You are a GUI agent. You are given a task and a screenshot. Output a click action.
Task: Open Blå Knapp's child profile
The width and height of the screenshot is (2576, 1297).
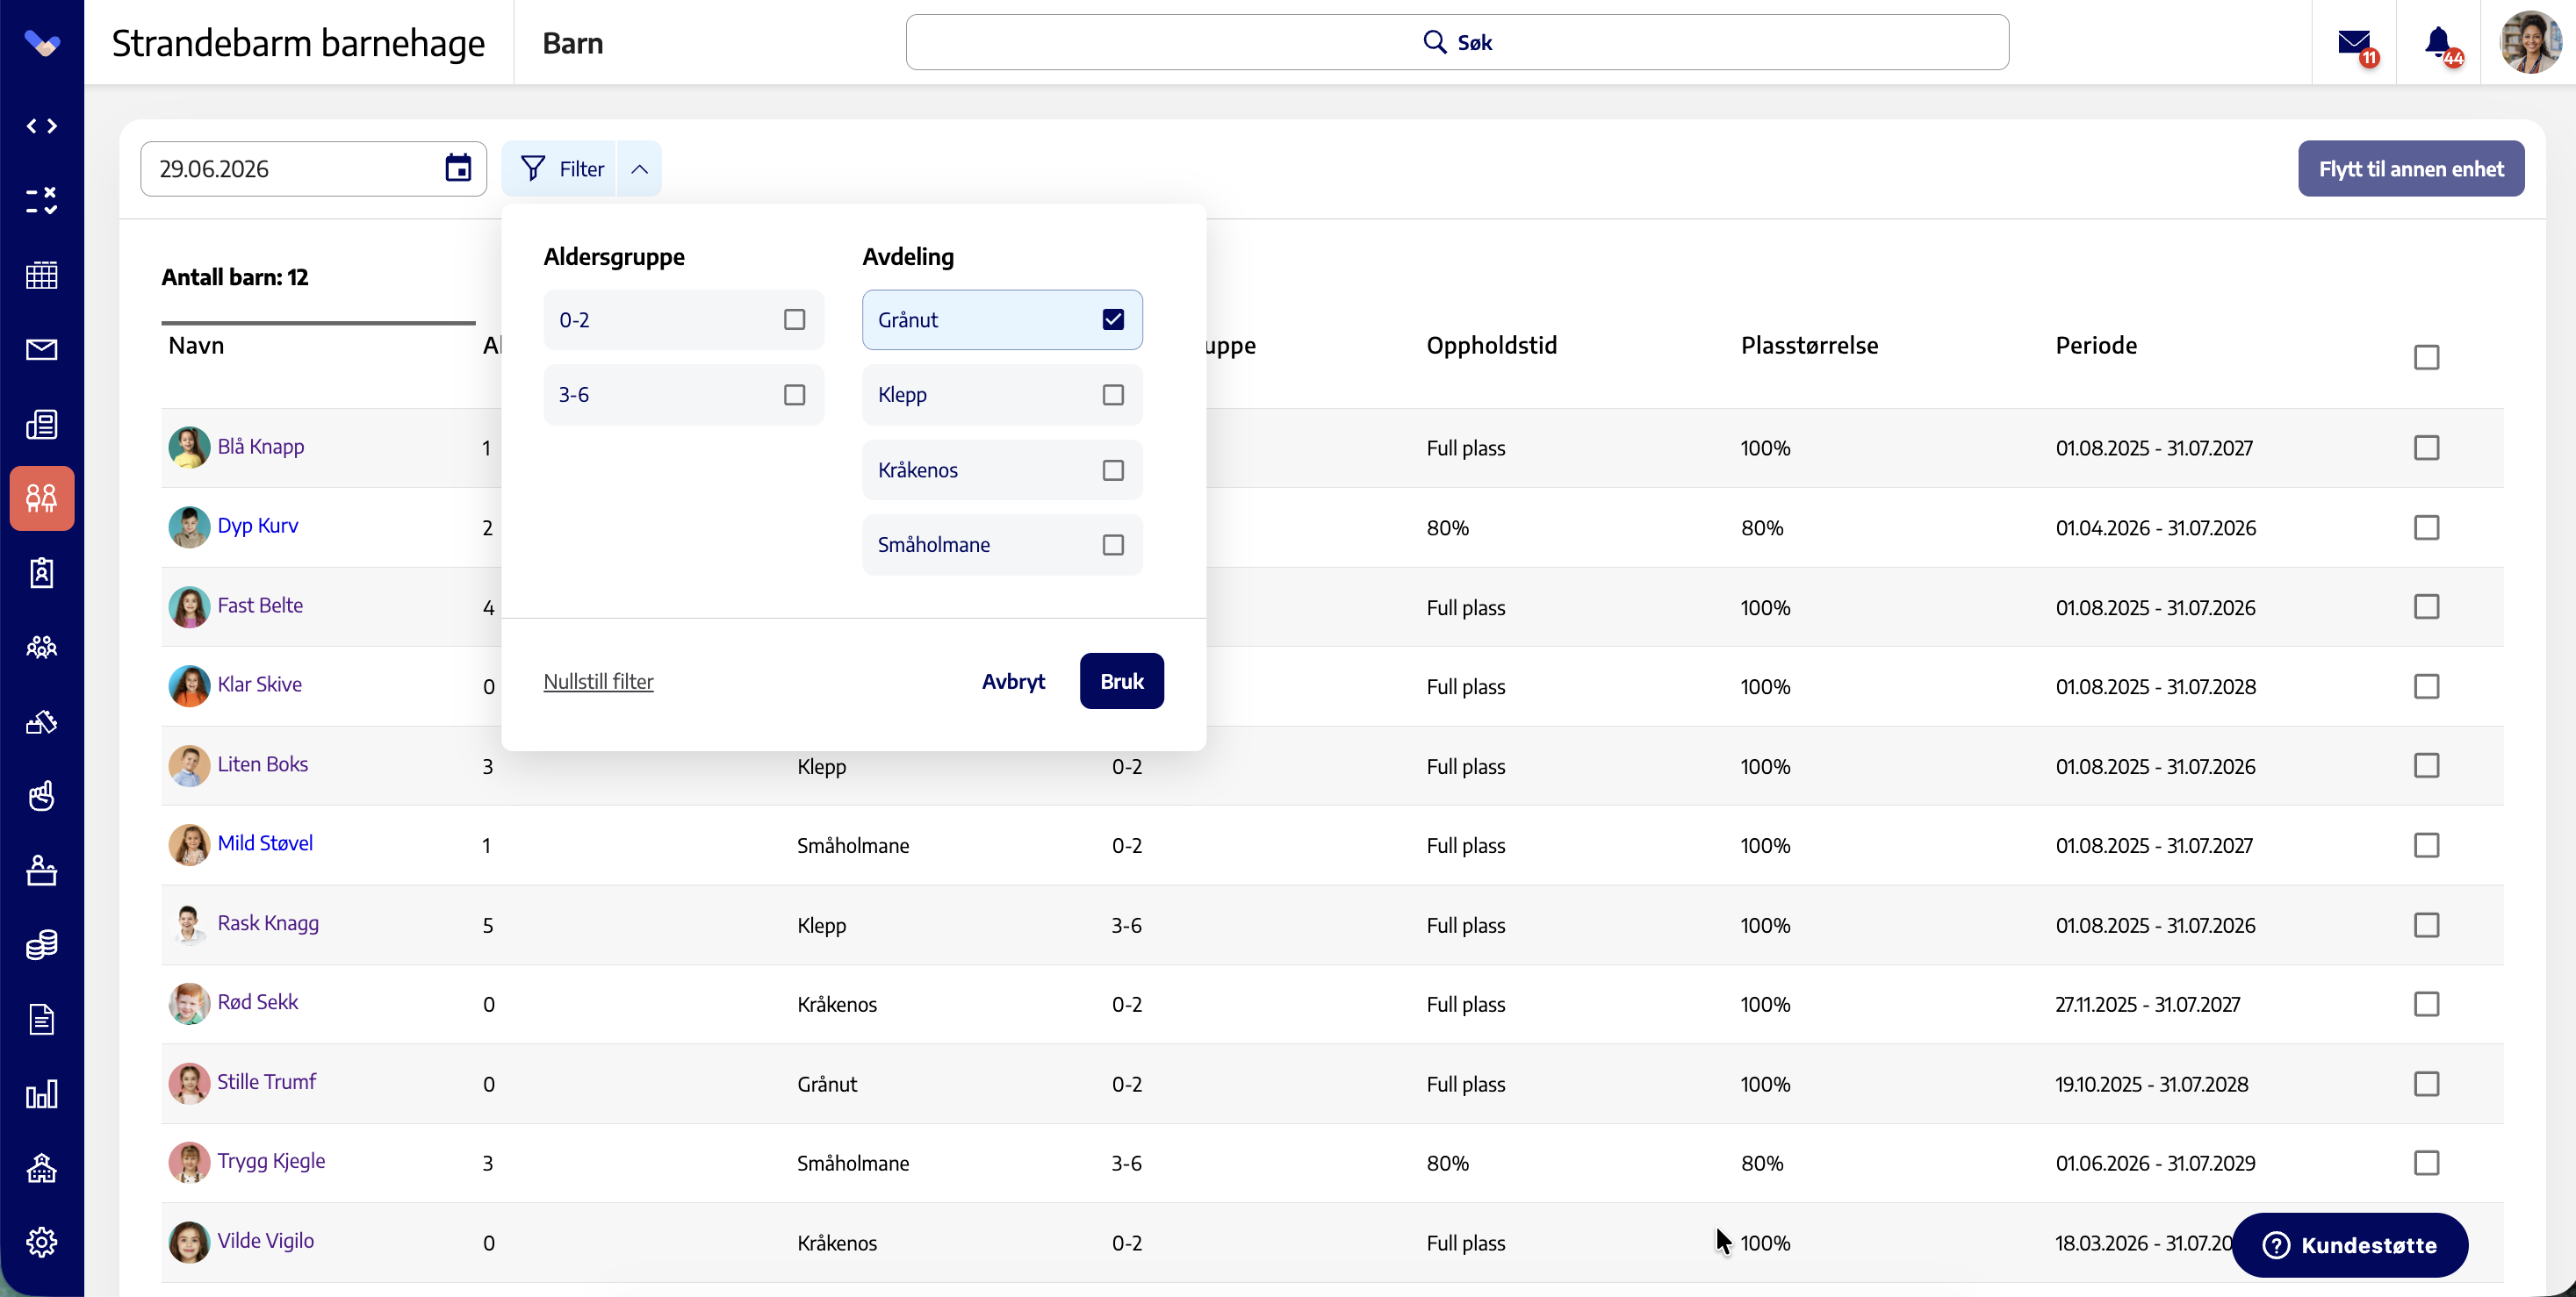pyautogui.click(x=261, y=446)
